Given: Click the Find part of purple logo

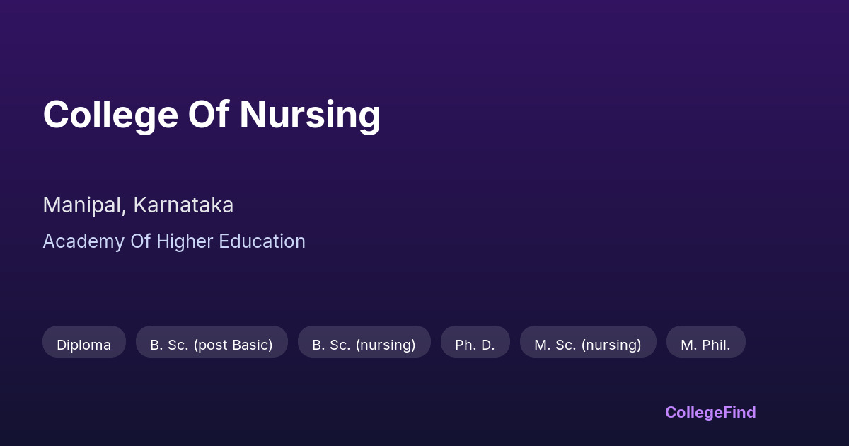Looking at the screenshot, I should pos(738,412).
